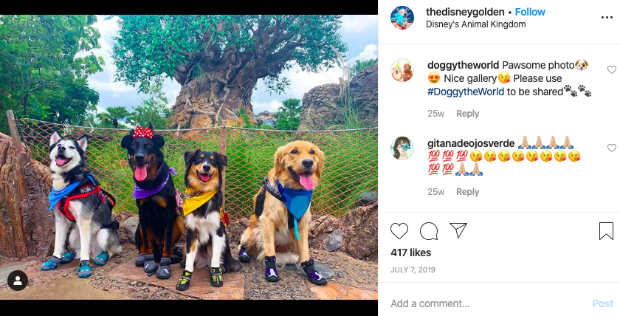This screenshot has height=316, width=620.
Task: Like the doggytheworld comment heart
Action: pyautogui.click(x=612, y=69)
